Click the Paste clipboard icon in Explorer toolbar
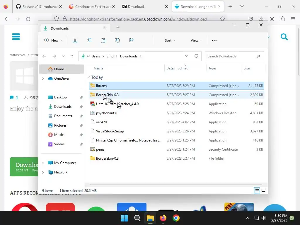Viewport: 300px width, 225px height. point(103,40)
